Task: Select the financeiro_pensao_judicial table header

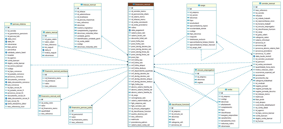Action: tap(80, 107)
